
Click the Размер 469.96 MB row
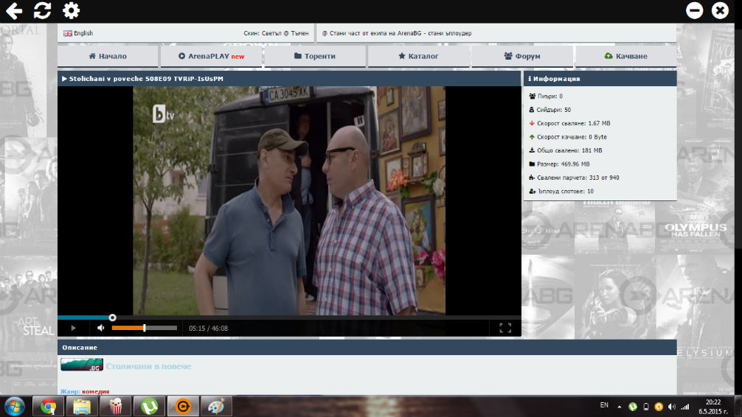pos(559,164)
